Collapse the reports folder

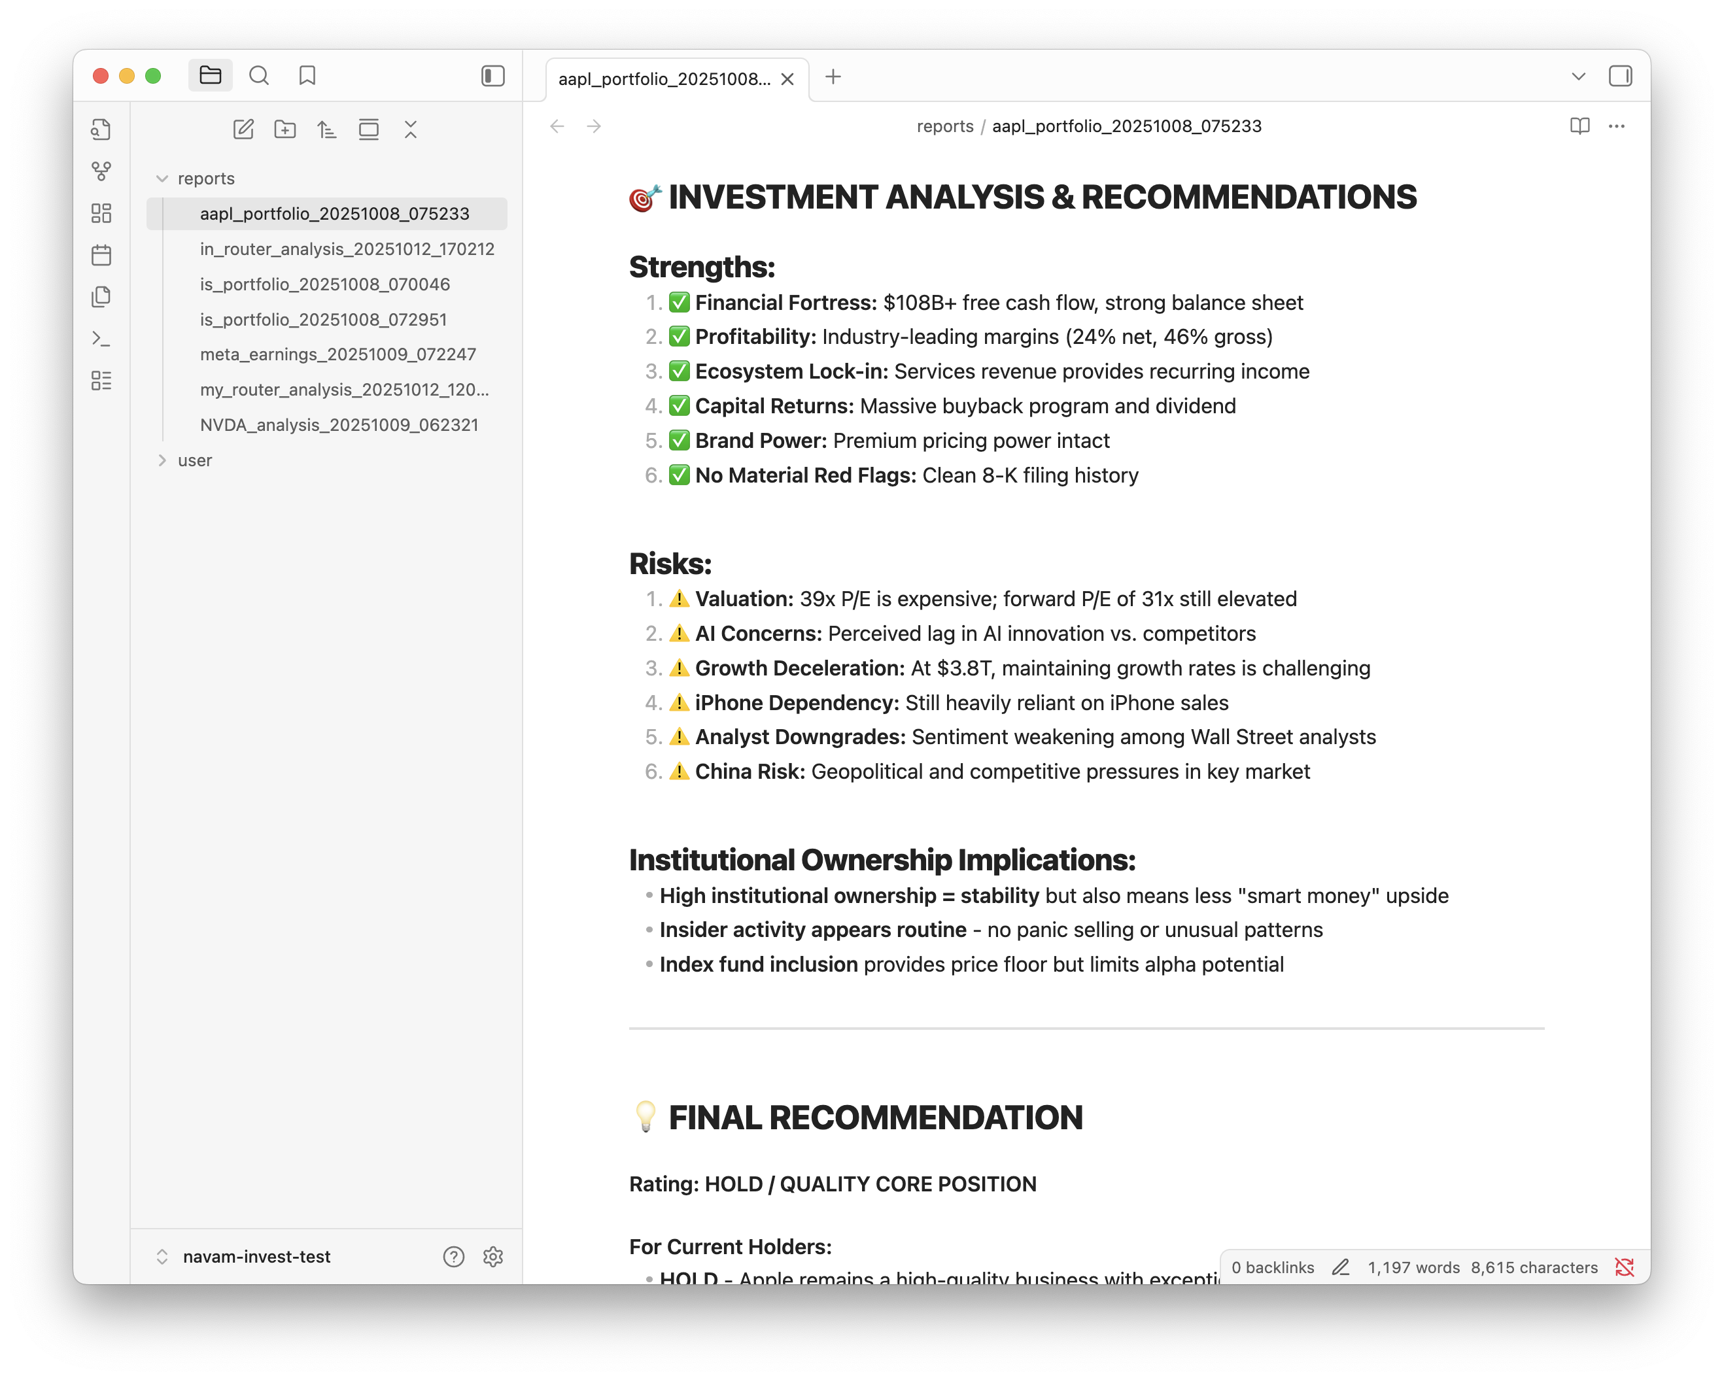[163, 179]
